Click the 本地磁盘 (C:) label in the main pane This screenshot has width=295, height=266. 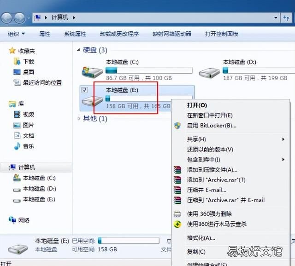(x=122, y=62)
